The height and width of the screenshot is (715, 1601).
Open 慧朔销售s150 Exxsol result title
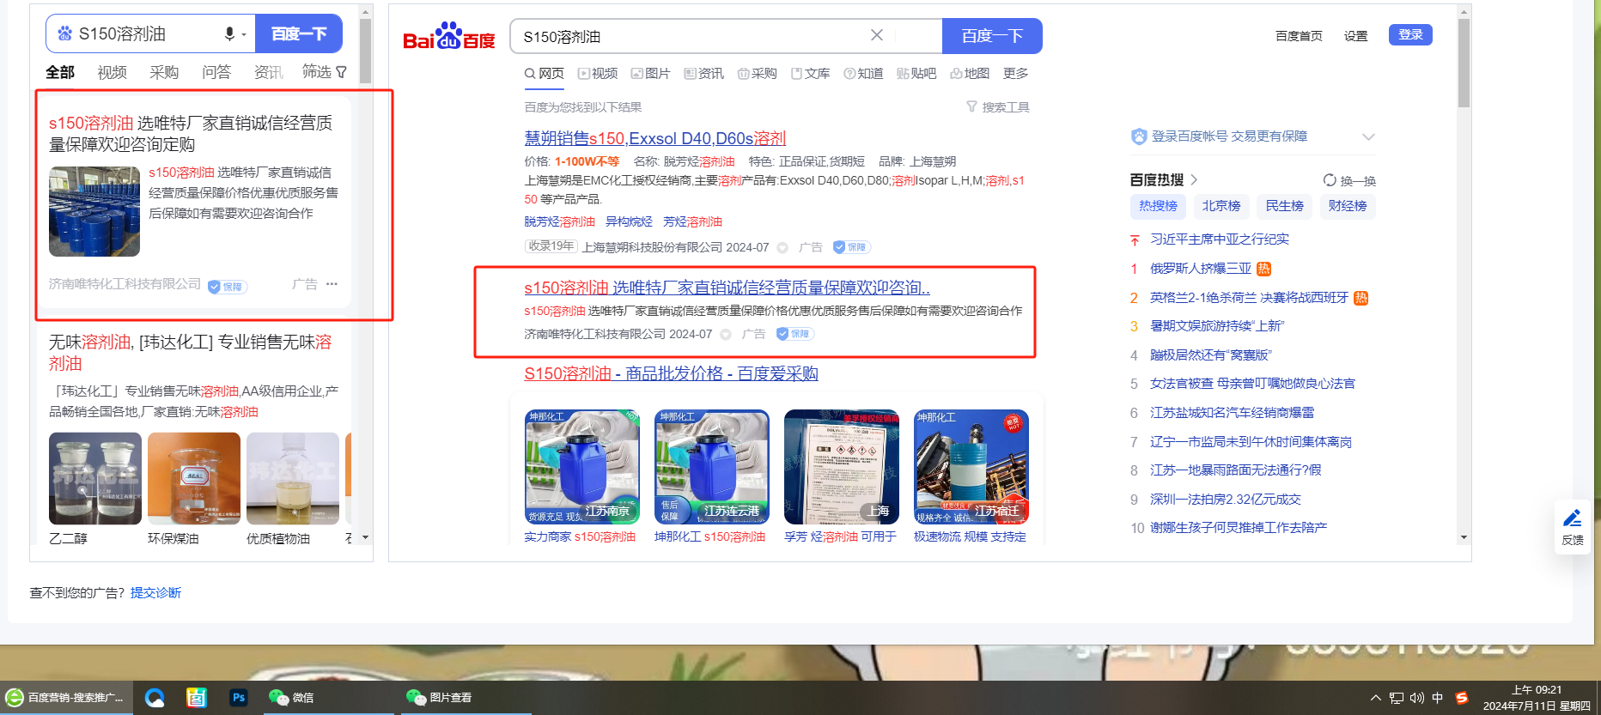(655, 138)
